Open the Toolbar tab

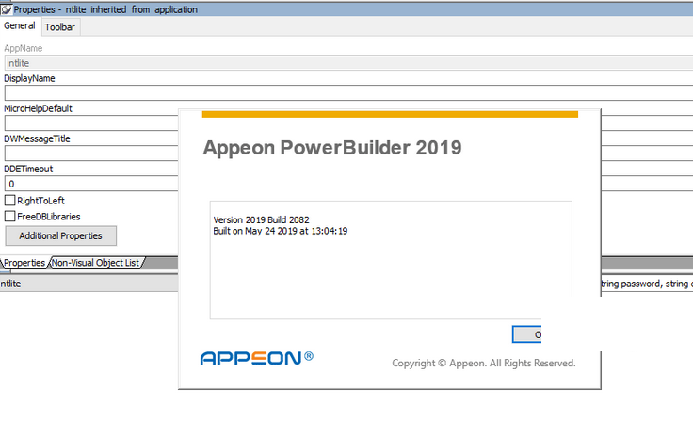[60, 27]
